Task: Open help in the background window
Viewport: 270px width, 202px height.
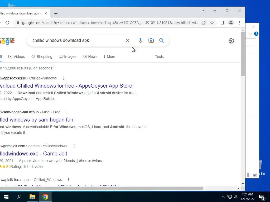Action: [256, 34]
